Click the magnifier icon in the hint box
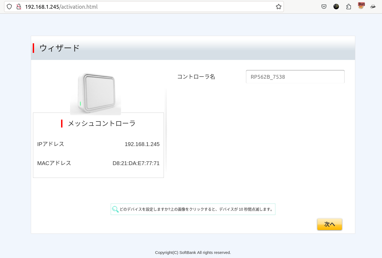 pos(115,209)
